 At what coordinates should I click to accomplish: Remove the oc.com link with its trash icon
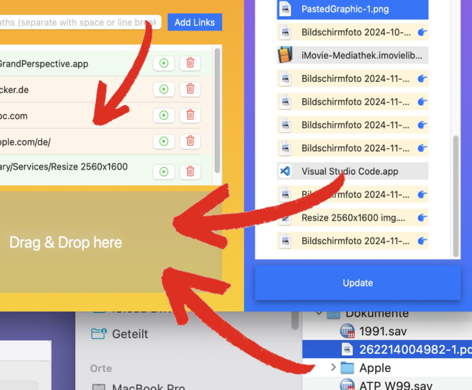point(190,115)
